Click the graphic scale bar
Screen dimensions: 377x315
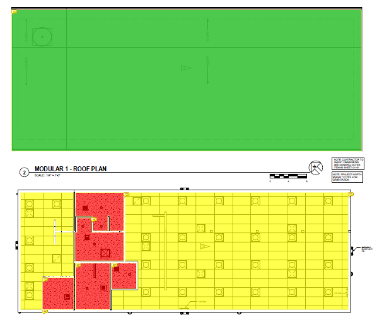[x=288, y=176]
